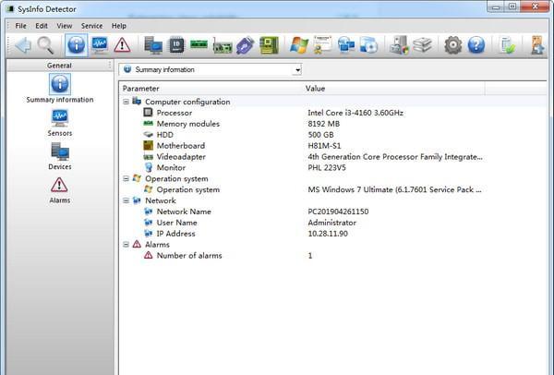The height and width of the screenshot is (375, 554).
Task: Open Alarms in the left sidebar
Action: point(60,189)
